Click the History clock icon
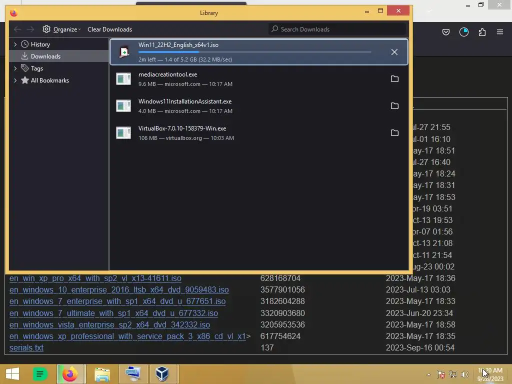Viewport: 512px width, 384px height. pos(25,44)
